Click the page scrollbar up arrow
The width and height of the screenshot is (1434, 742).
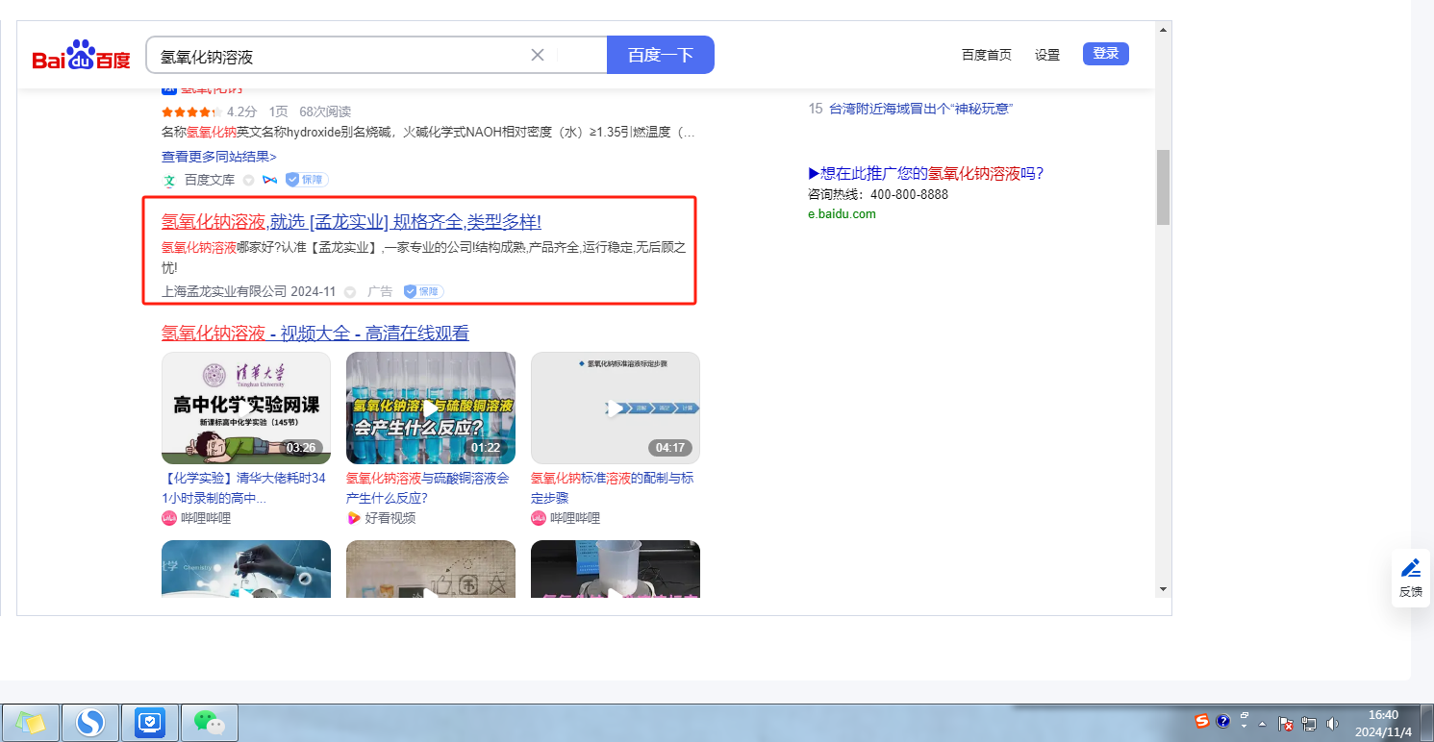point(1163,29)
